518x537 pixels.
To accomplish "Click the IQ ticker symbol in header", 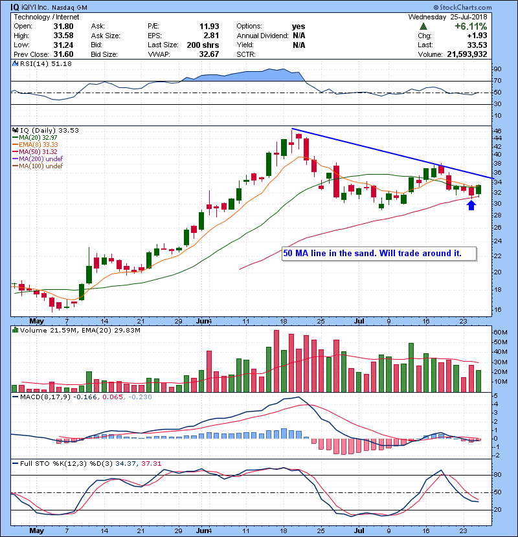I will click(15, 7).
